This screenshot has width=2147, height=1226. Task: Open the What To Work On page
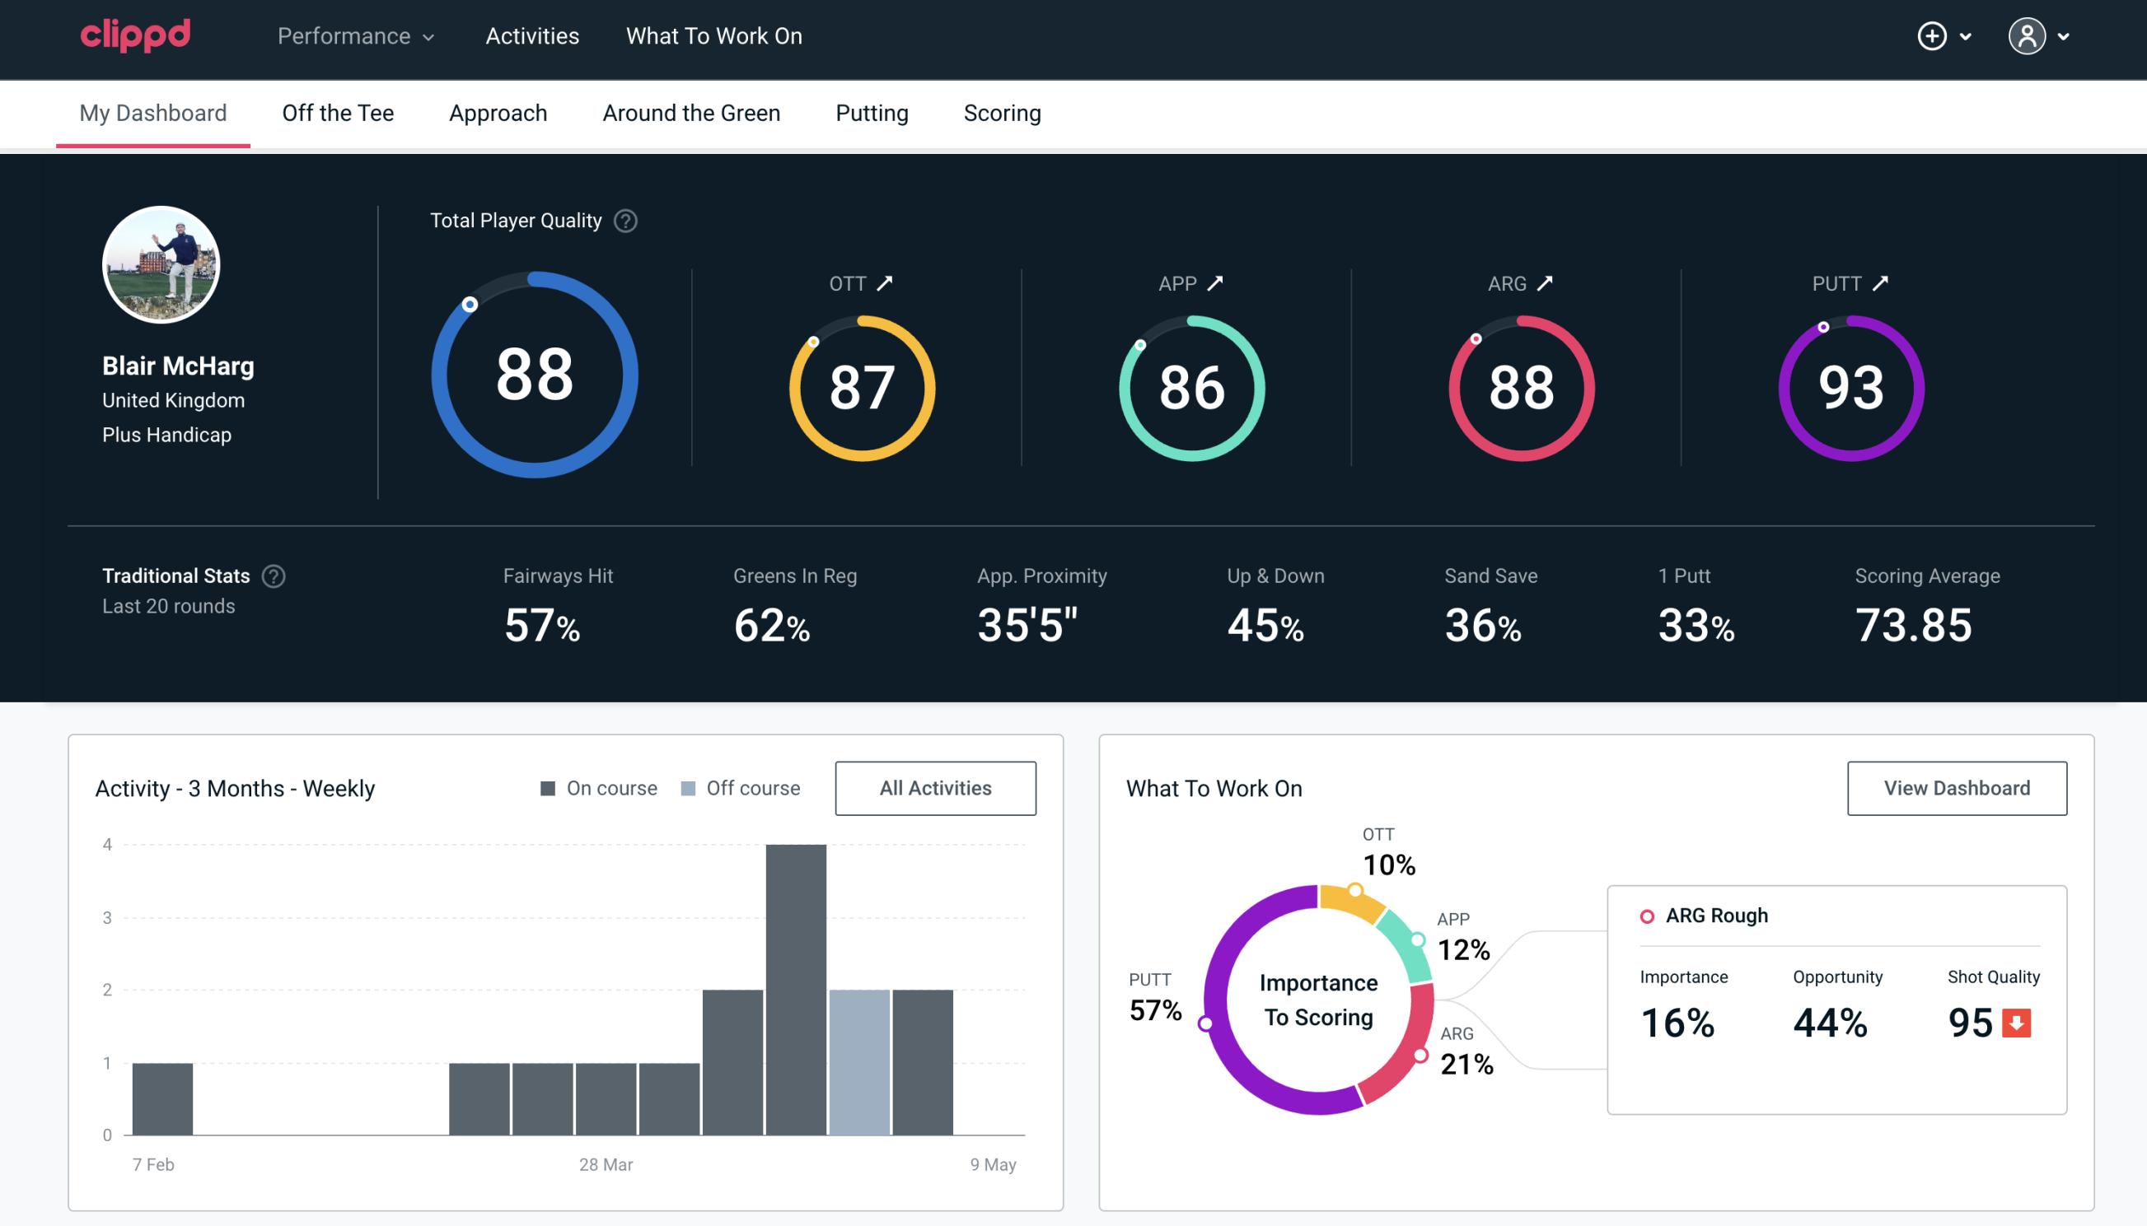[x=715, y=37]
